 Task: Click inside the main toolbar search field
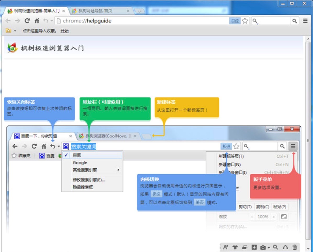point(274,21)
